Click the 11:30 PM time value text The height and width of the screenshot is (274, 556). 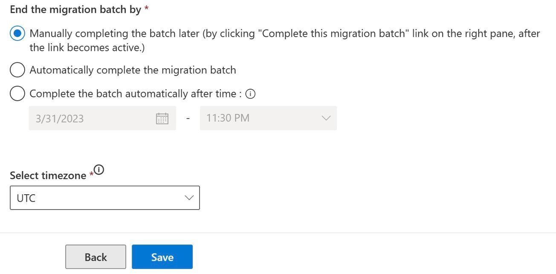228,118
